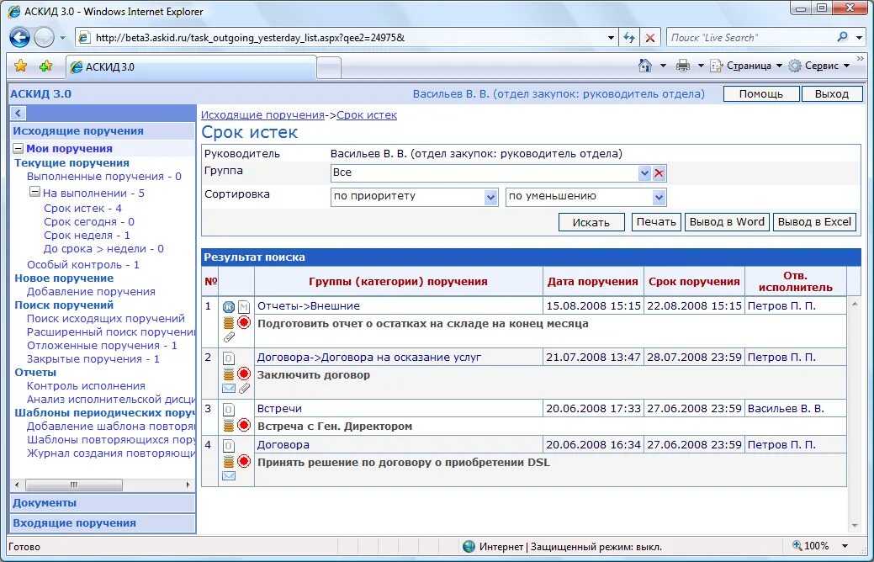874x562 pixels.
Task: Click the orange stack icon in row 3
Action: (229, 426)
